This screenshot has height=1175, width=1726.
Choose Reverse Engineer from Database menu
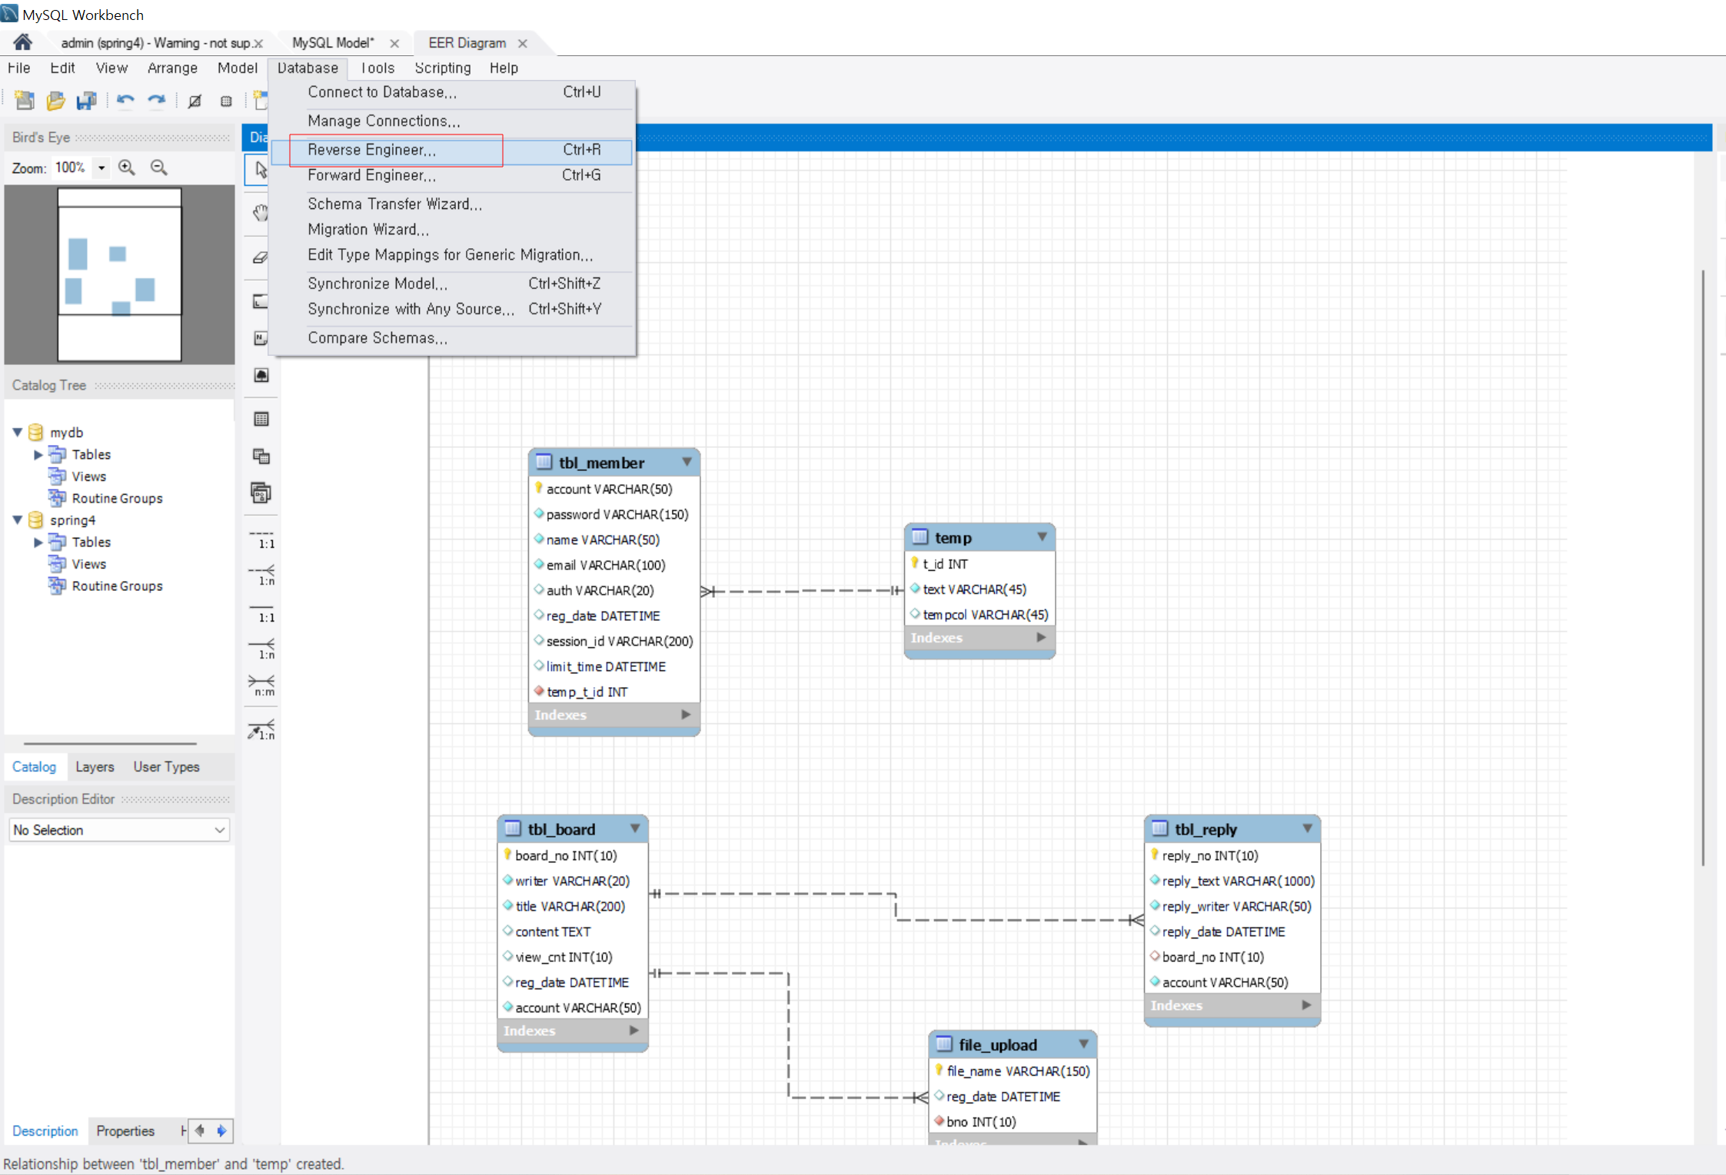[372, 150]
